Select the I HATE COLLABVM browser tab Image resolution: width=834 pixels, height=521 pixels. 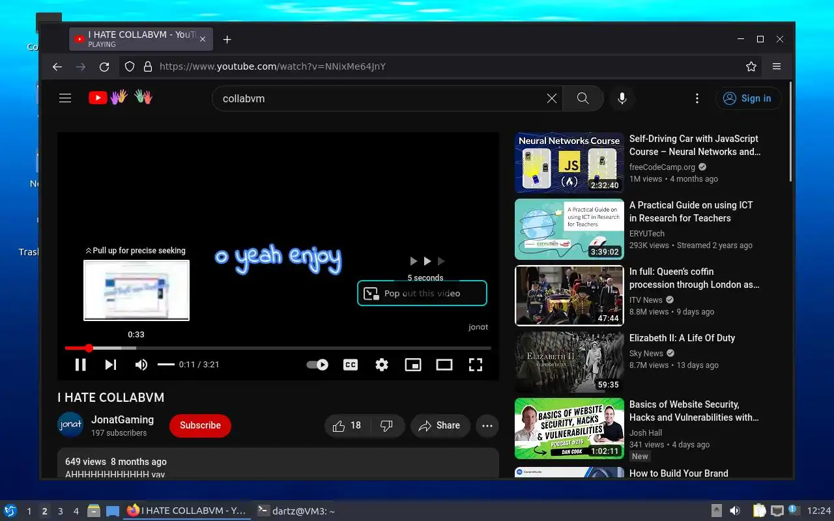pos(140,39)
